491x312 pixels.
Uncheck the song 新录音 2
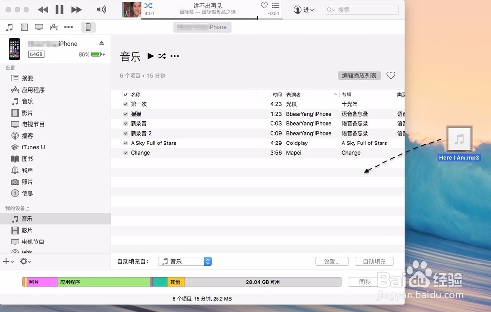pyautogui.click(x=125, y=133)
